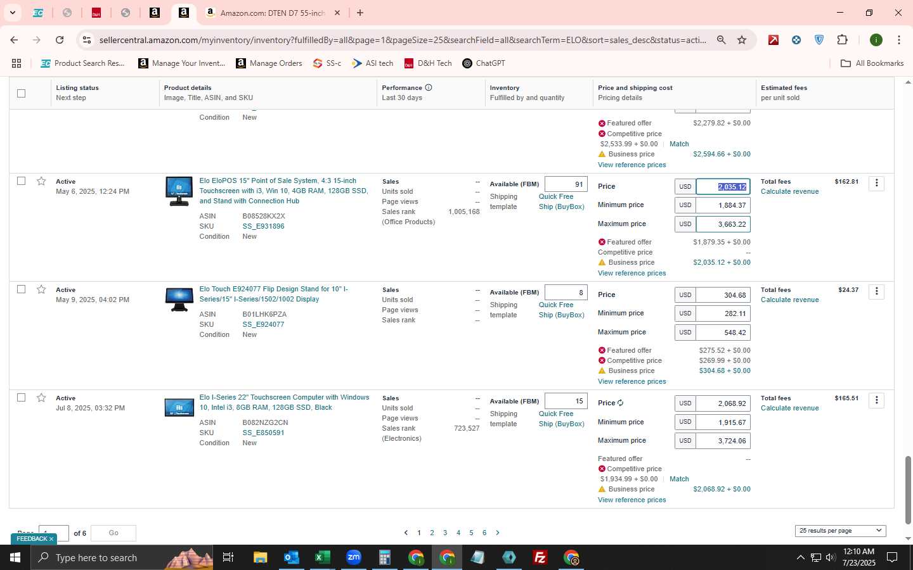
Task: Go to results page 3
Action: pyautogui.click(x=445, y=533)
